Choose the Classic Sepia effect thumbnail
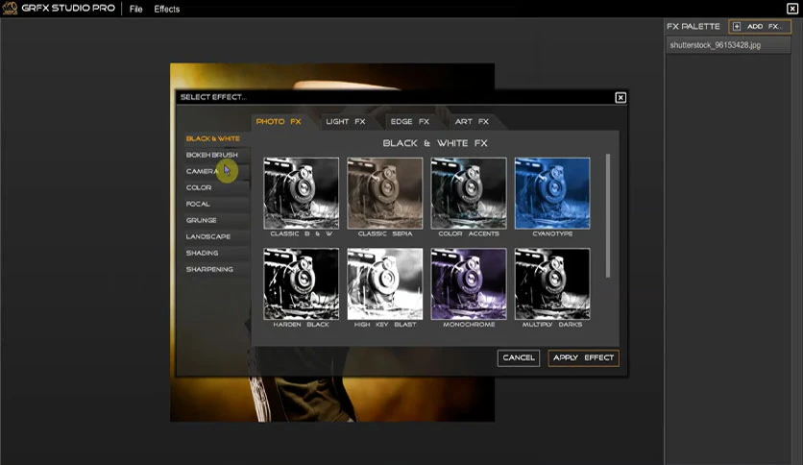Screen dimensions: 803x465 [385, 193]
